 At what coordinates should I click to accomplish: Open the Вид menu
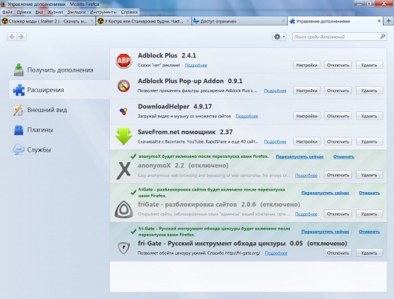pos(39,12)
